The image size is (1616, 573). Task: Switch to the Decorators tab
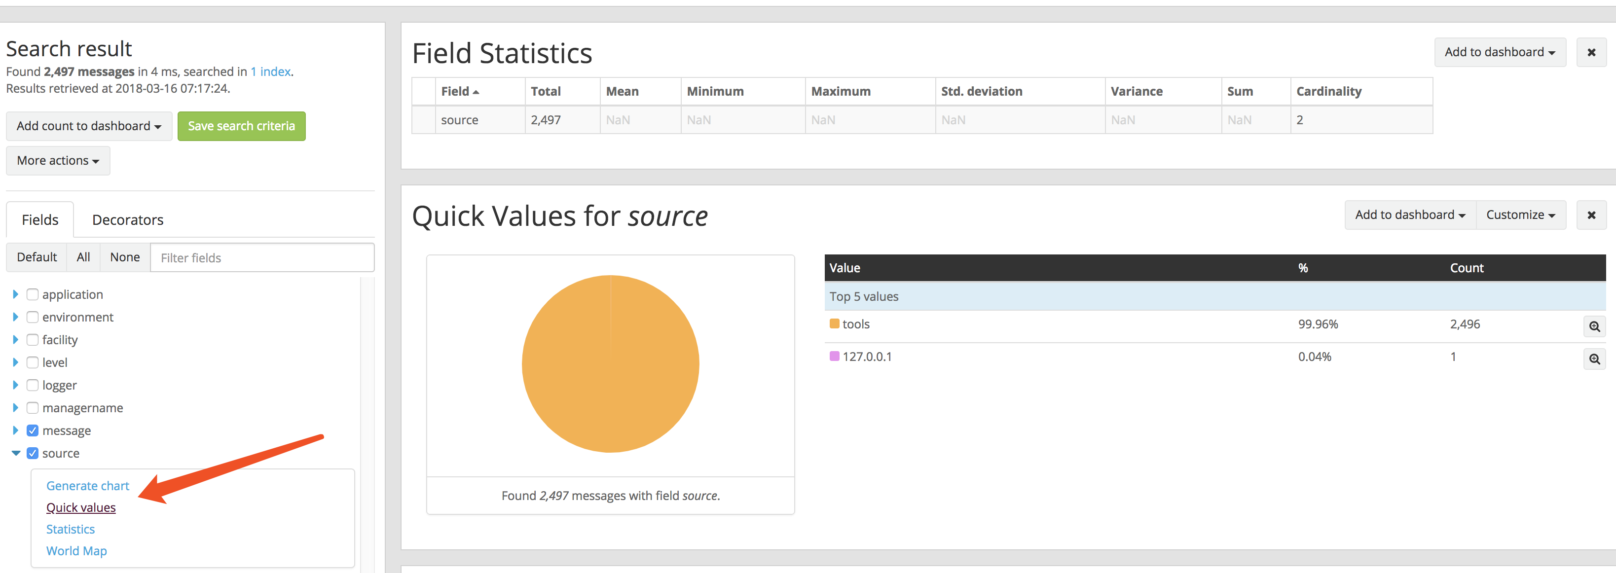point(127,220)
